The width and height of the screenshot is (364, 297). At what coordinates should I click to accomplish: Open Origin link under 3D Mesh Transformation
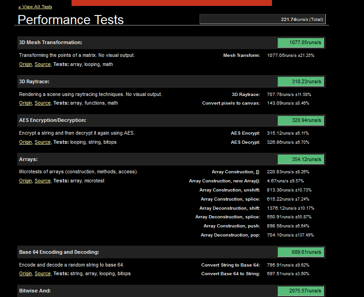coord(26,64)
